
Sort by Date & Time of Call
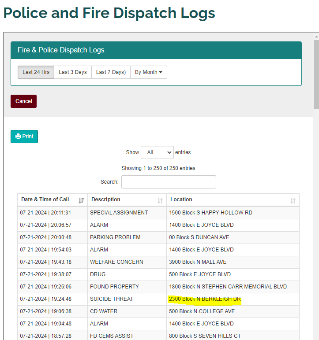[x=53, y=200]
